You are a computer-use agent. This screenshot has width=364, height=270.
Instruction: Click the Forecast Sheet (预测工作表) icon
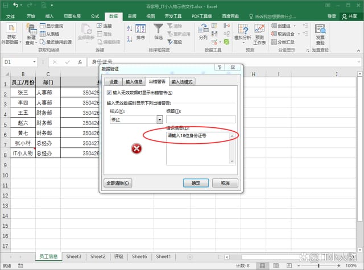click(x=259, y=34)
